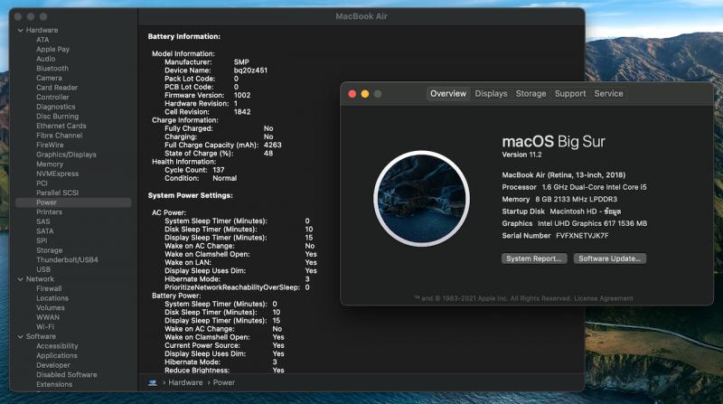Click the Device Name value bq20z451
723x404 pixels.
pyautogui.click(x=250, y=70)
